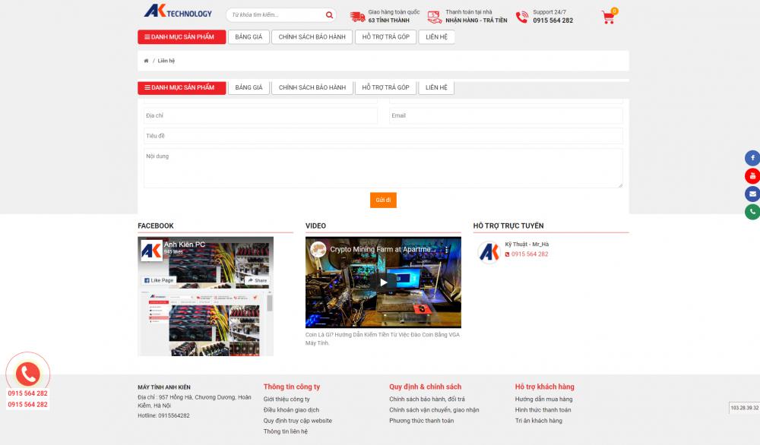Screen dimensions: 760x445
Task: Click the red circular call icon
Action: coord(28,374)
